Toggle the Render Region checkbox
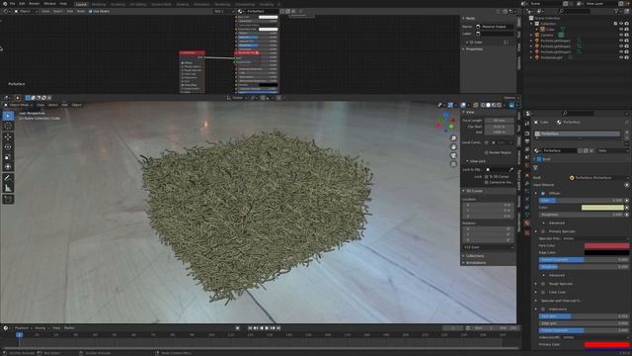Image resolution: width=632 pixels, height=356 pixels. (x=487, y=152)
